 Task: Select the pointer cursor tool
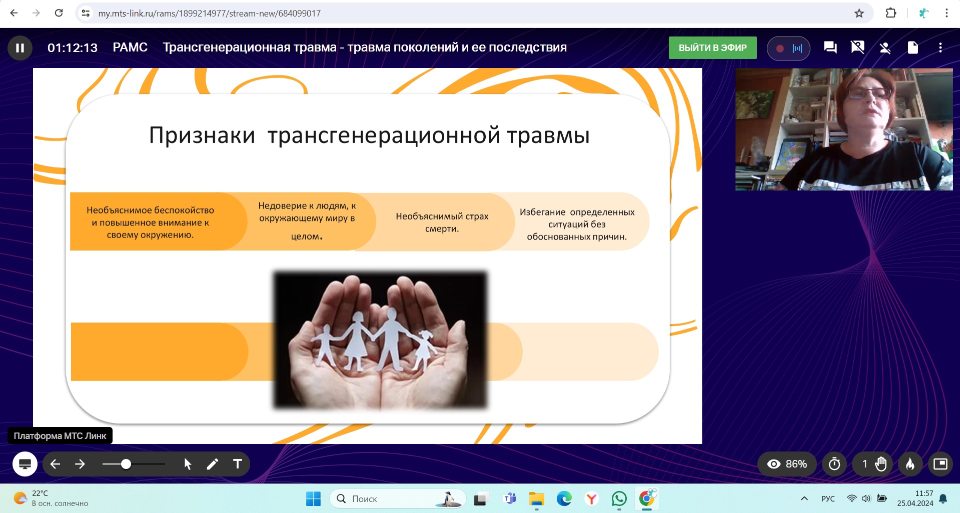(188, 464)
